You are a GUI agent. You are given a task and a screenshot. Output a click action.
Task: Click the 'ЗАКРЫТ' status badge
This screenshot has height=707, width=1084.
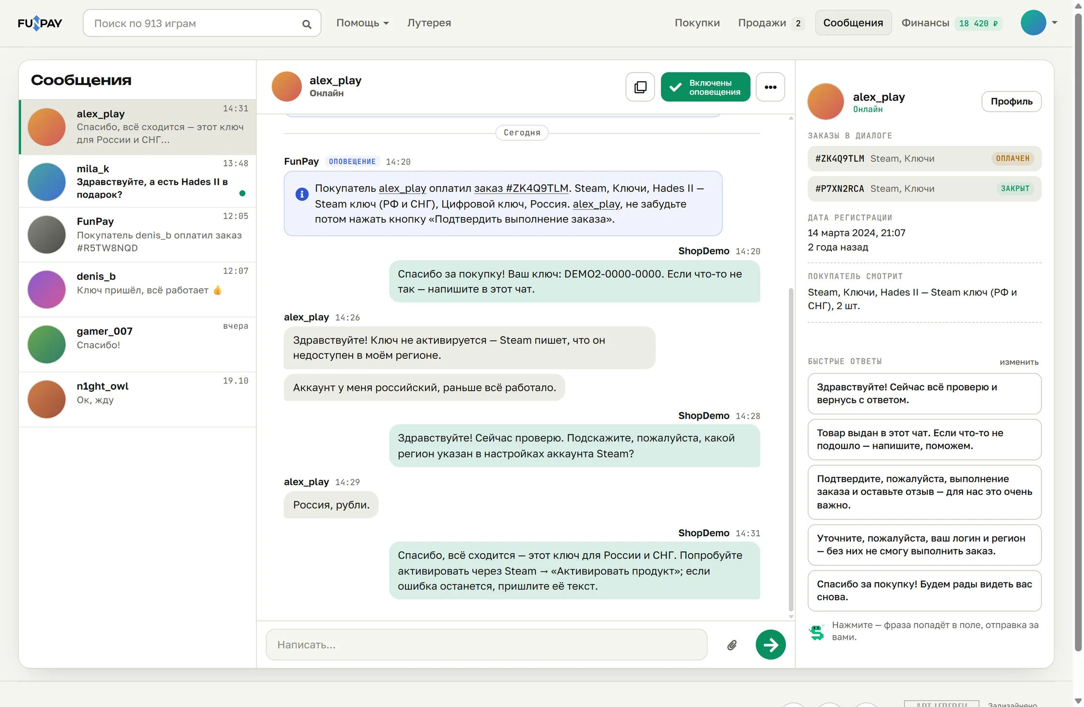coord(1015,189)
